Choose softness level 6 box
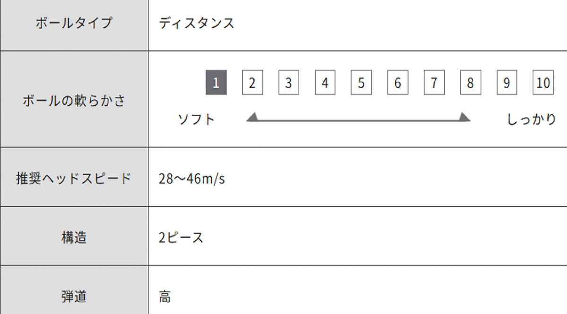Screen dimensions: 567x314 tap(397, 83)
